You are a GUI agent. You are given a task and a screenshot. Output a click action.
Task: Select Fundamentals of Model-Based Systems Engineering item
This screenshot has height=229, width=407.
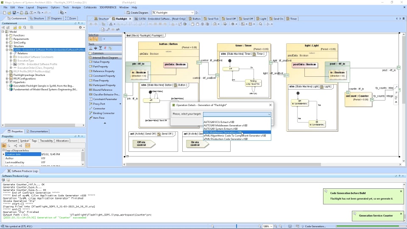coord(45,89)
